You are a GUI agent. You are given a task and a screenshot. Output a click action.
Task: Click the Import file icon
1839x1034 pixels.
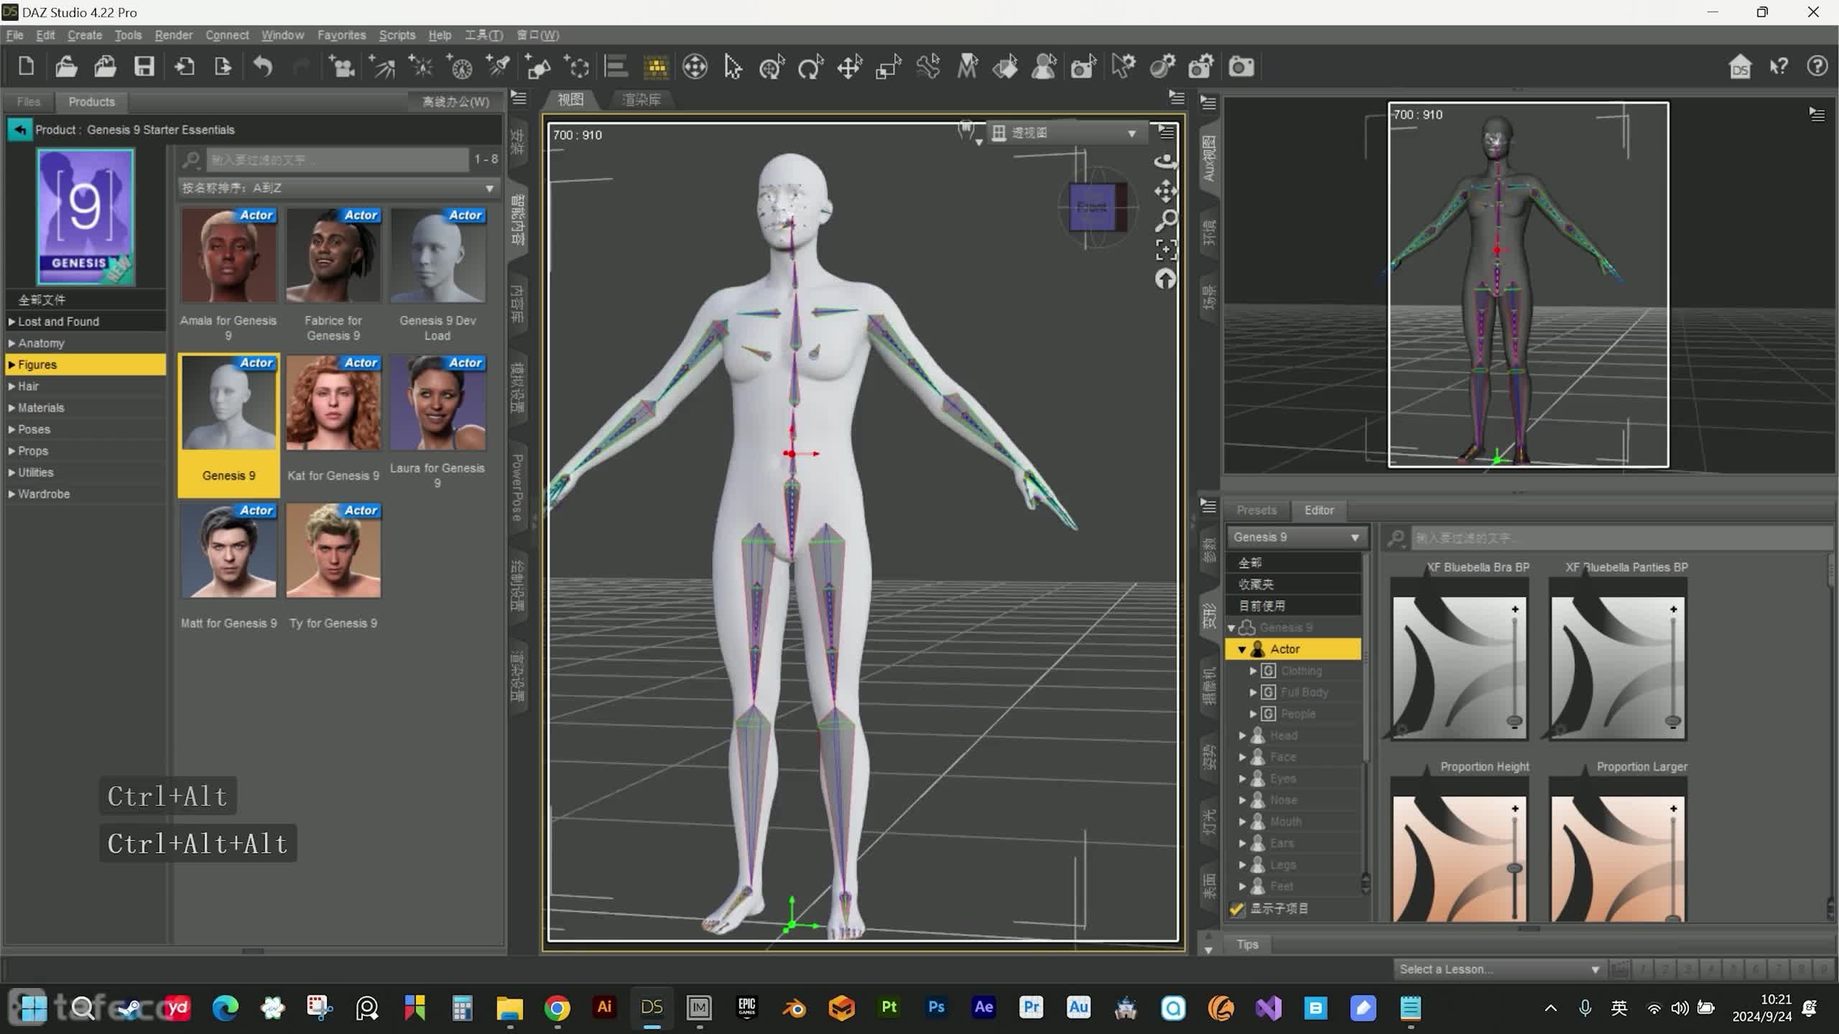click(185, 67)
